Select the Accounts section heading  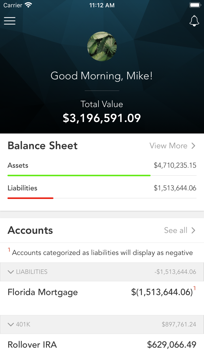[x=30, y=230]
